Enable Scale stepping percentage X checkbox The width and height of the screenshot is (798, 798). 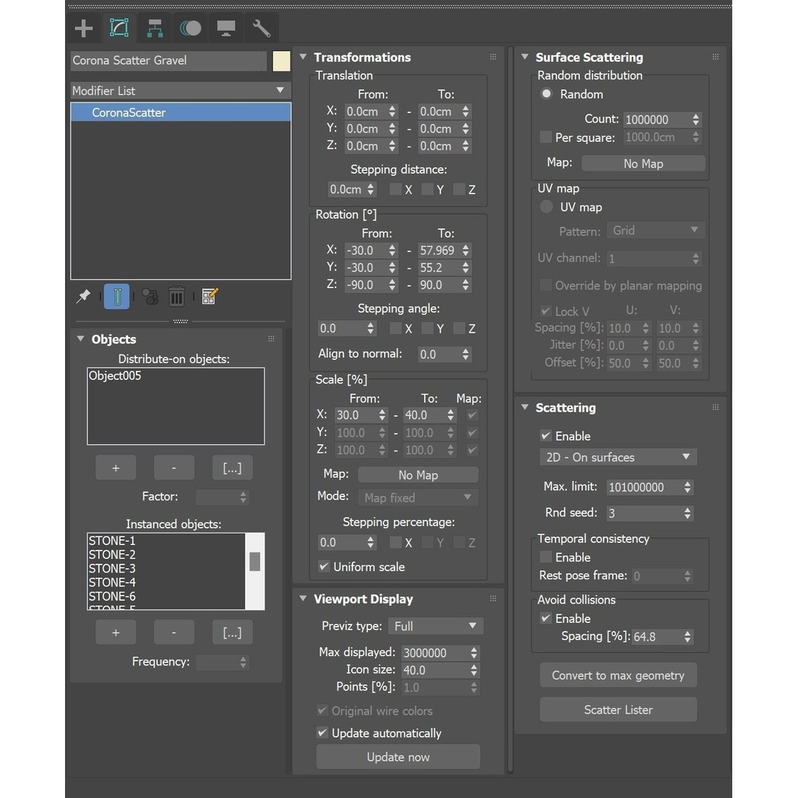(395, 542)
